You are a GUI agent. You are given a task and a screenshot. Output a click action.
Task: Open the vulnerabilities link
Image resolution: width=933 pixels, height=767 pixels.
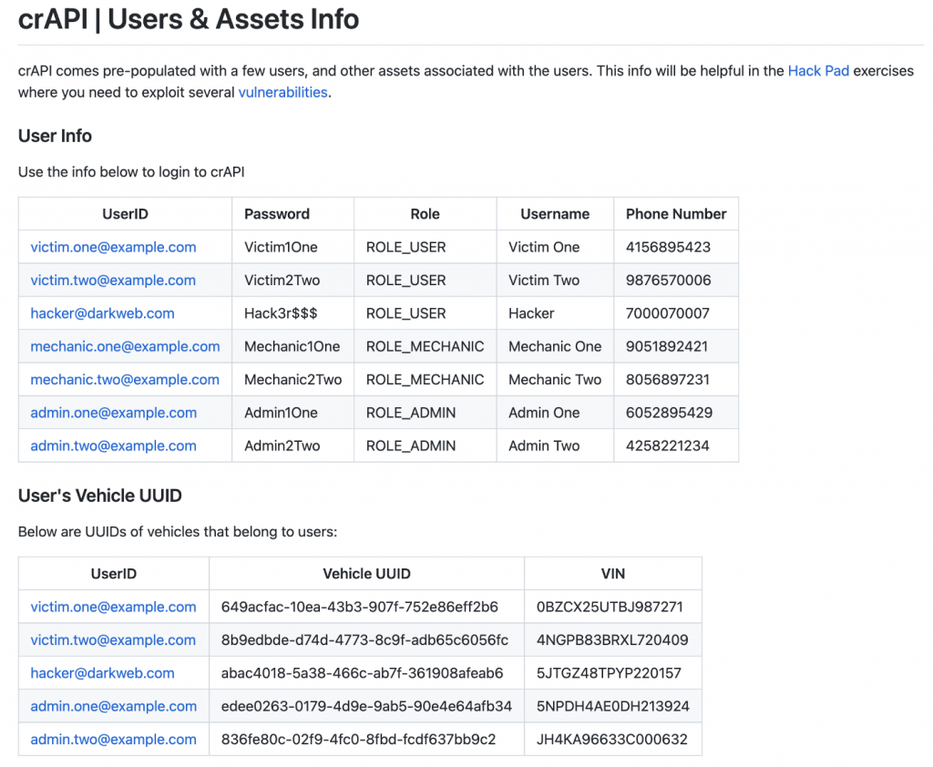[282, 92]
